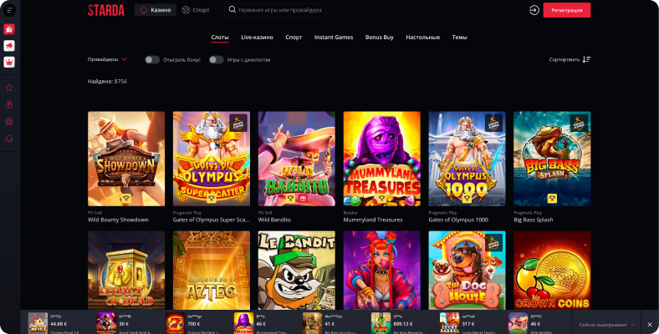This screenshot has height=334, width=659.
Task: Enable the Игры с джекпотом toggle
Action: tap(217, 60)
